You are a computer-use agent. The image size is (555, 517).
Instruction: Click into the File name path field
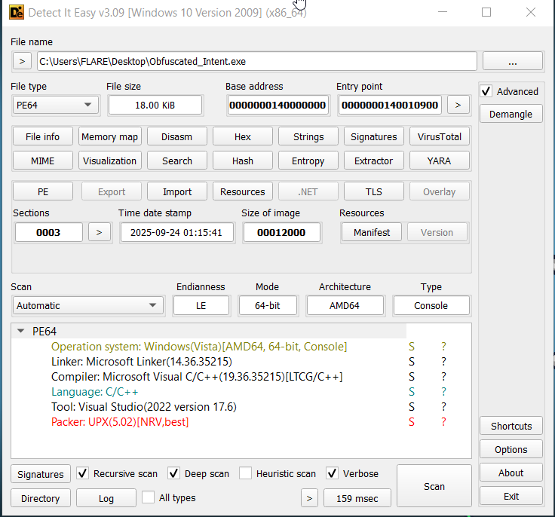[256, 61]
